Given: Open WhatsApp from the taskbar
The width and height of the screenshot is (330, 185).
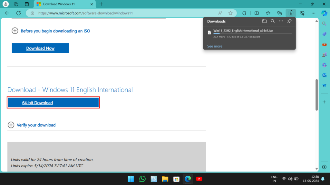Looking at the screenshot, I should (x=142, y=179).
